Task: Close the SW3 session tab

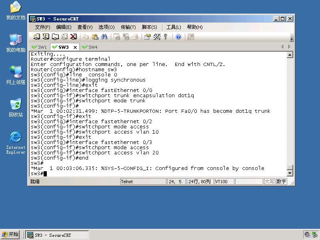Action: tap(75, 47)
